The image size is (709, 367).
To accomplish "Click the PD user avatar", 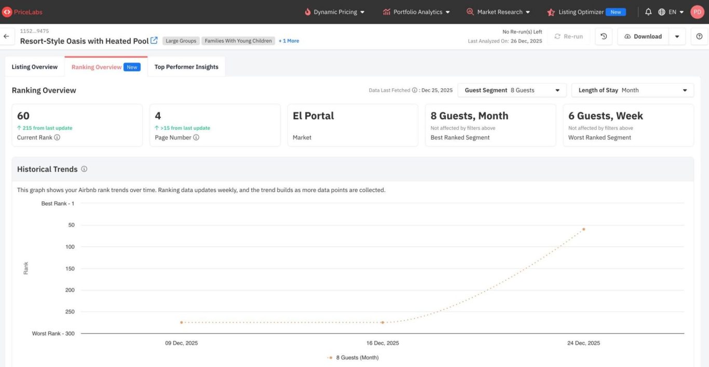I will pos(697,12).
